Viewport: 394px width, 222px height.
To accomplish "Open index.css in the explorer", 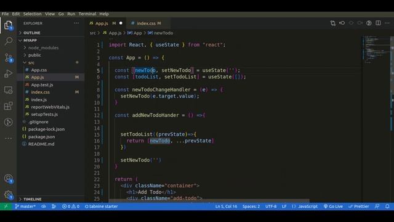I will coord(50,92).
